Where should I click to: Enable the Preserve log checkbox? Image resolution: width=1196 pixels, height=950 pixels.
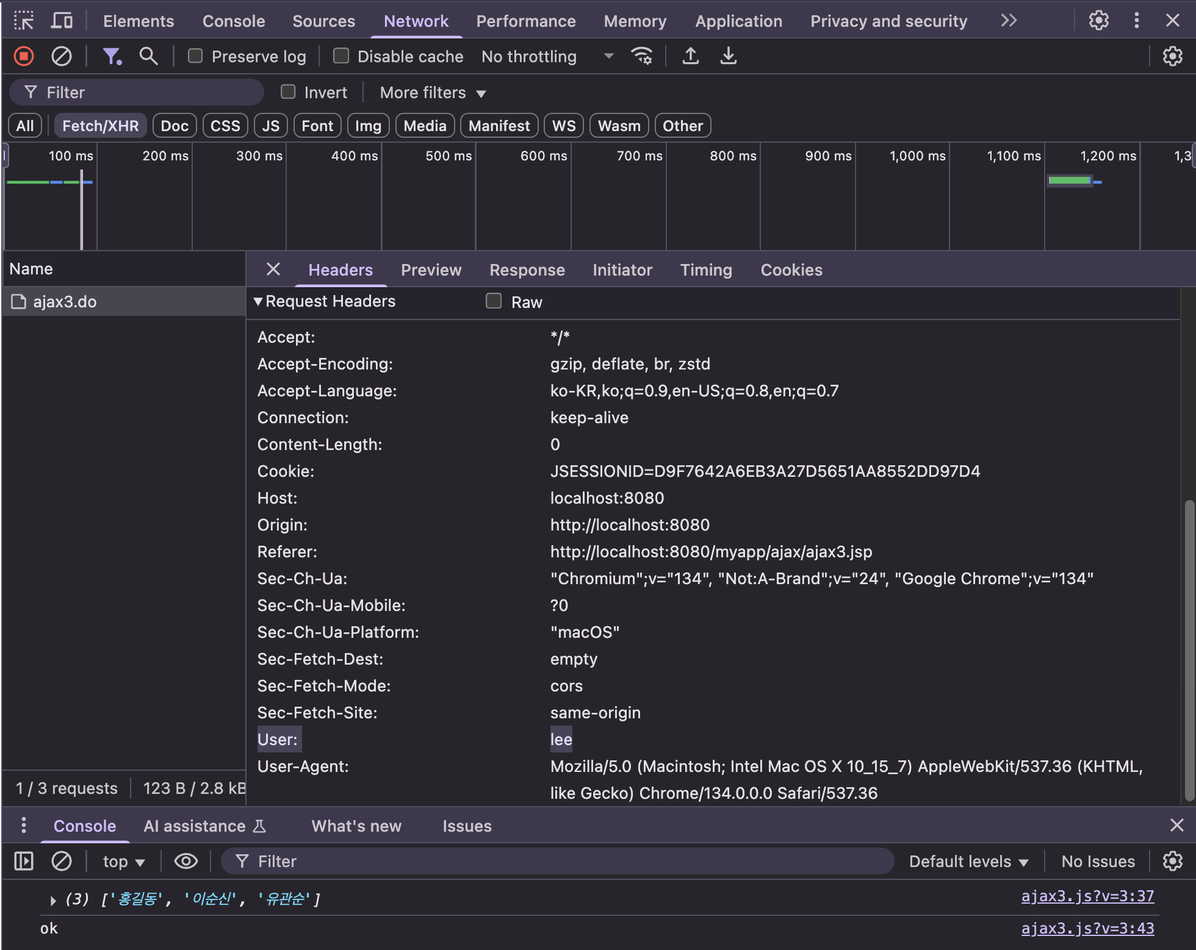click(195, 56)
